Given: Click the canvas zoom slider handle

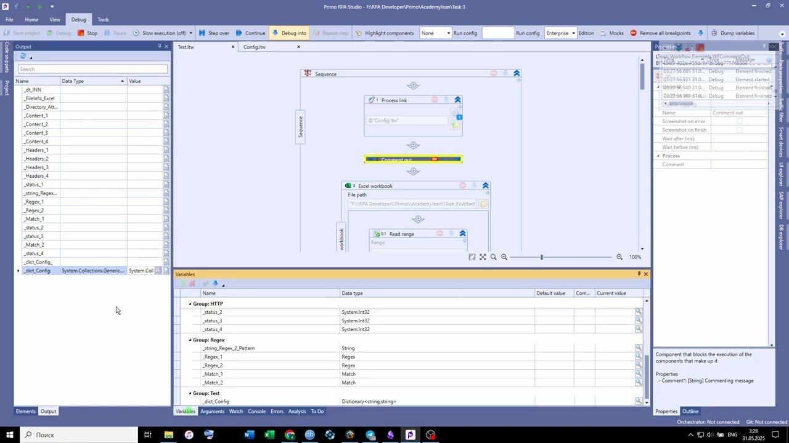Looking at the screenshot, I should click(542, 257).
